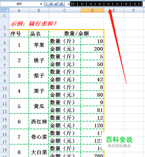Click the '序号' header cell
The height and width of the screenshot is (157, 145).
point(19,34)
